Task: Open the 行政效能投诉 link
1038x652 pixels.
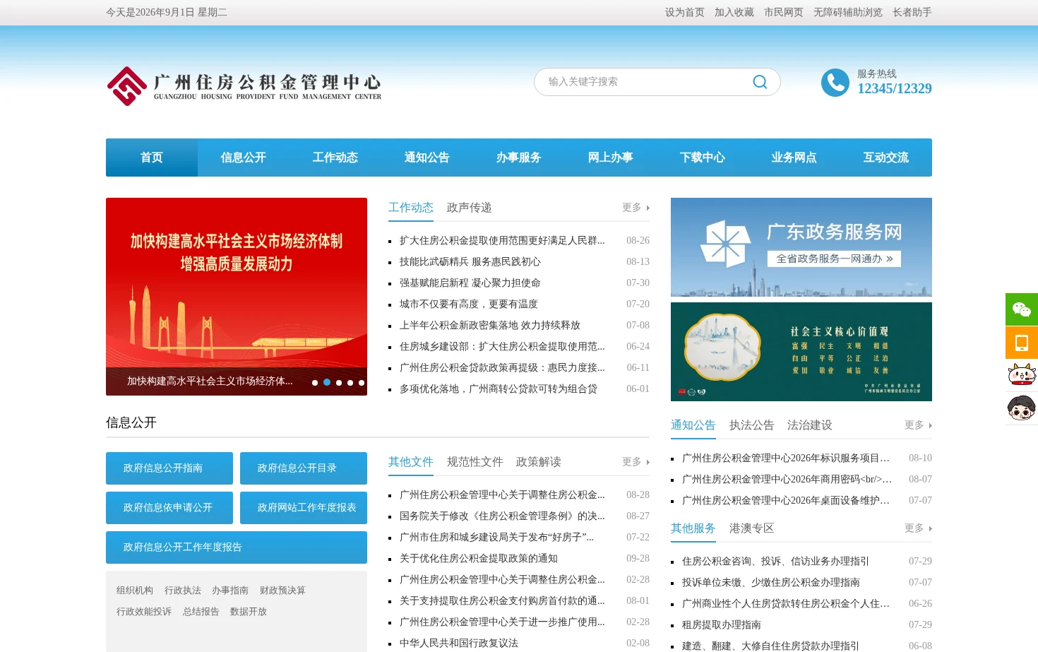Action: click(144, 612)
